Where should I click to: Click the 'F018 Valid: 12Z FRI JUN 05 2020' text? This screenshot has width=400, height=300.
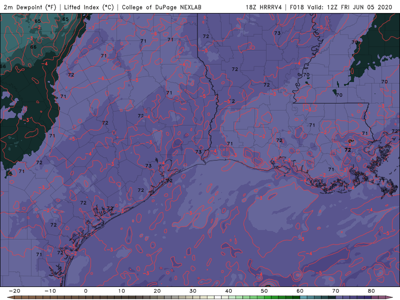pos(341,7)
